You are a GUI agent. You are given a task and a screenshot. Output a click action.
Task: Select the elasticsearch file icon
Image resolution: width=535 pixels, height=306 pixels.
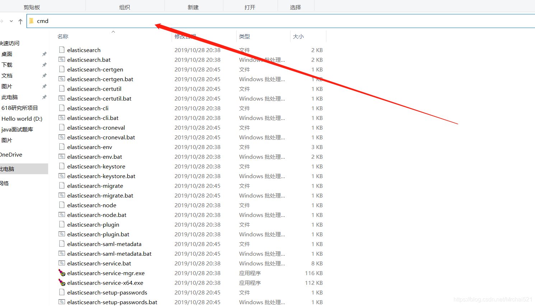pos(62,50)
